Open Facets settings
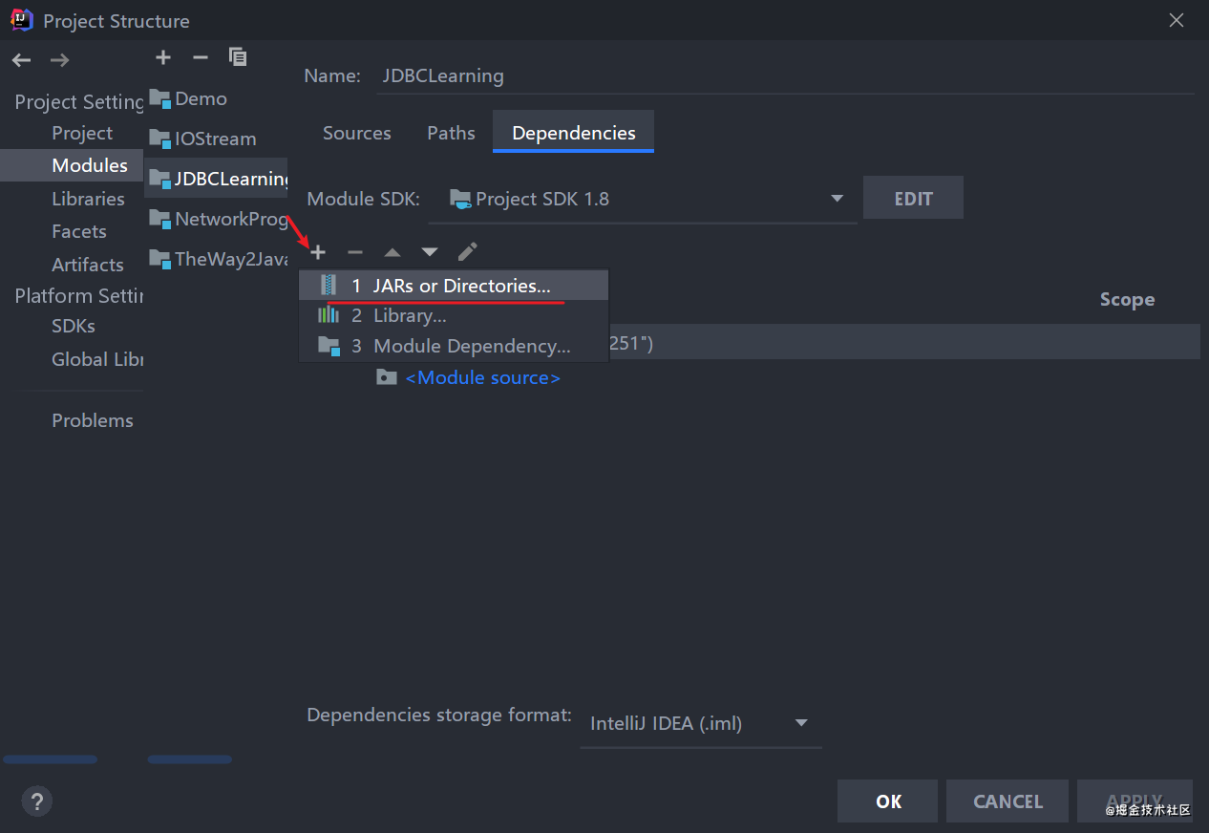The height and width of the screenshot is (833, 1209). pyautogui.click(x=79, y=231)
